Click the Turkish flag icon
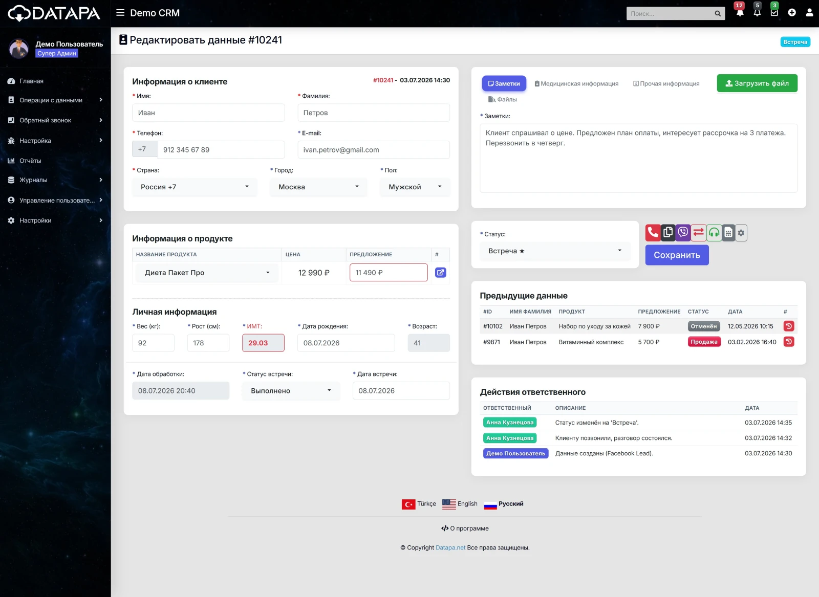The image size is (819, 597). (408, 504)
